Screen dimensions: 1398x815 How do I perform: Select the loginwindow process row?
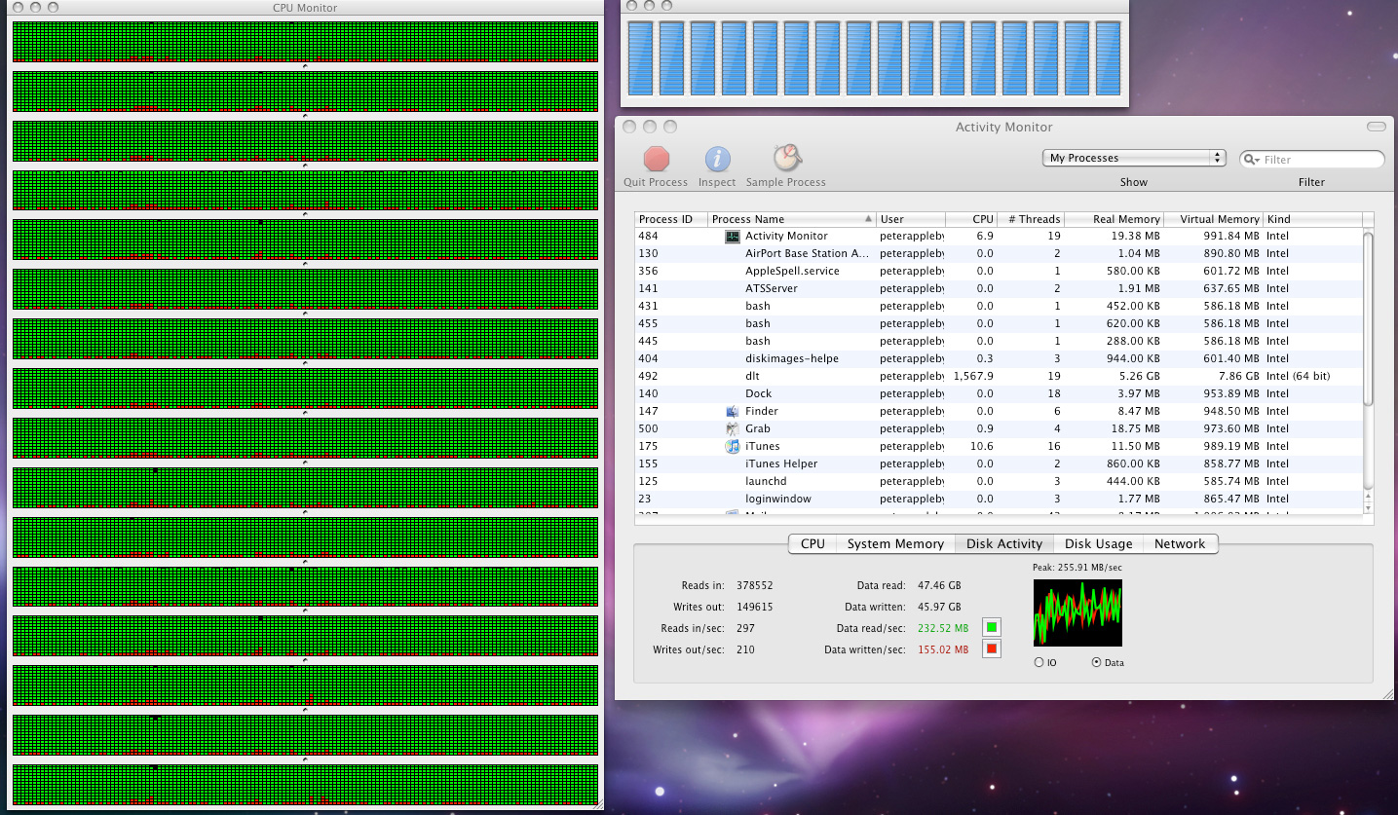point(998,499)
